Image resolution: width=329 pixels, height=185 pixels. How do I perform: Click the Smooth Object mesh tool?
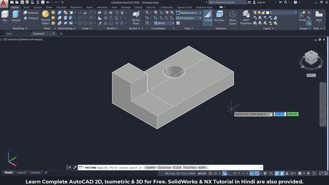click(45, 17)
